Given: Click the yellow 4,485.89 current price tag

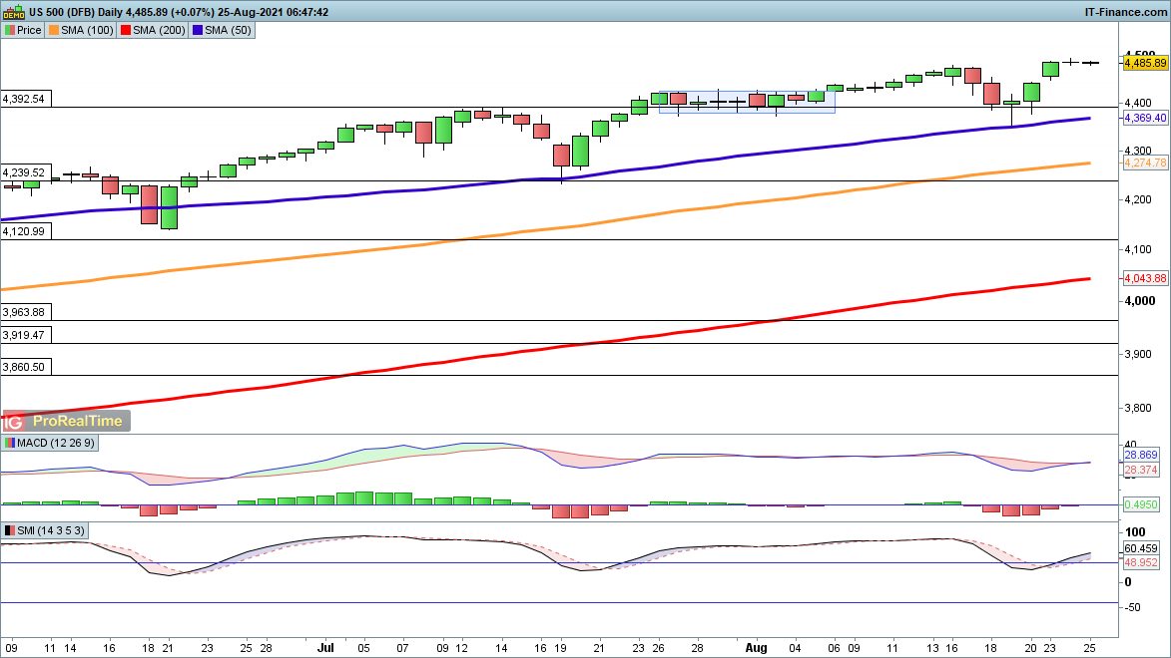Looking at the screenshot, I should (x=1144, y=63).
